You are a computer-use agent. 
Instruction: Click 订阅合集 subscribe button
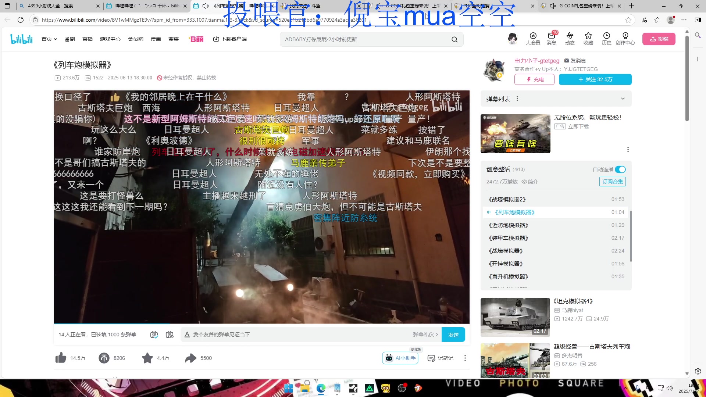613,182
